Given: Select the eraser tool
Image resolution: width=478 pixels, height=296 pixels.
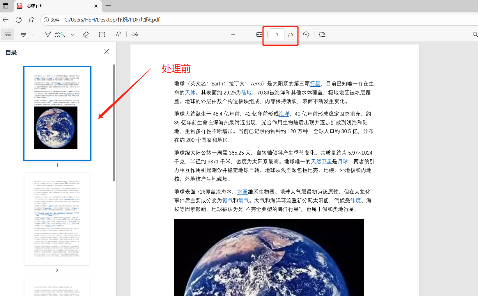Looking at the screenshot, I should pos(86,34).
